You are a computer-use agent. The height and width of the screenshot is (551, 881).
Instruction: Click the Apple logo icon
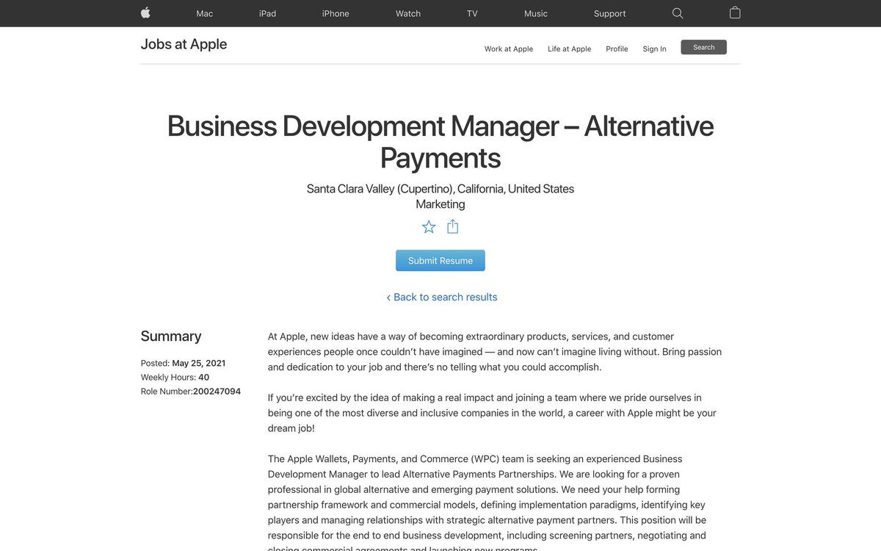click(x=145, y=12)
